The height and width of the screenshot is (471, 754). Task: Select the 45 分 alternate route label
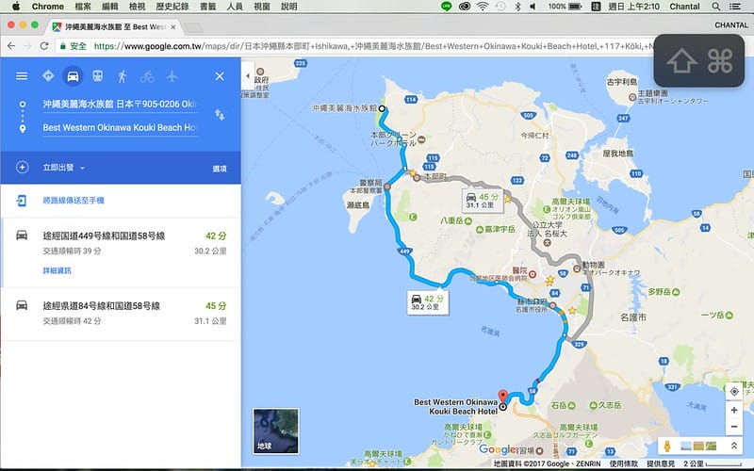pyautogui.click(x=483, y=201)
